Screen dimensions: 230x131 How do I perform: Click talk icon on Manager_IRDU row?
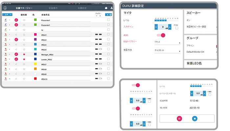(x=16, y=54)
